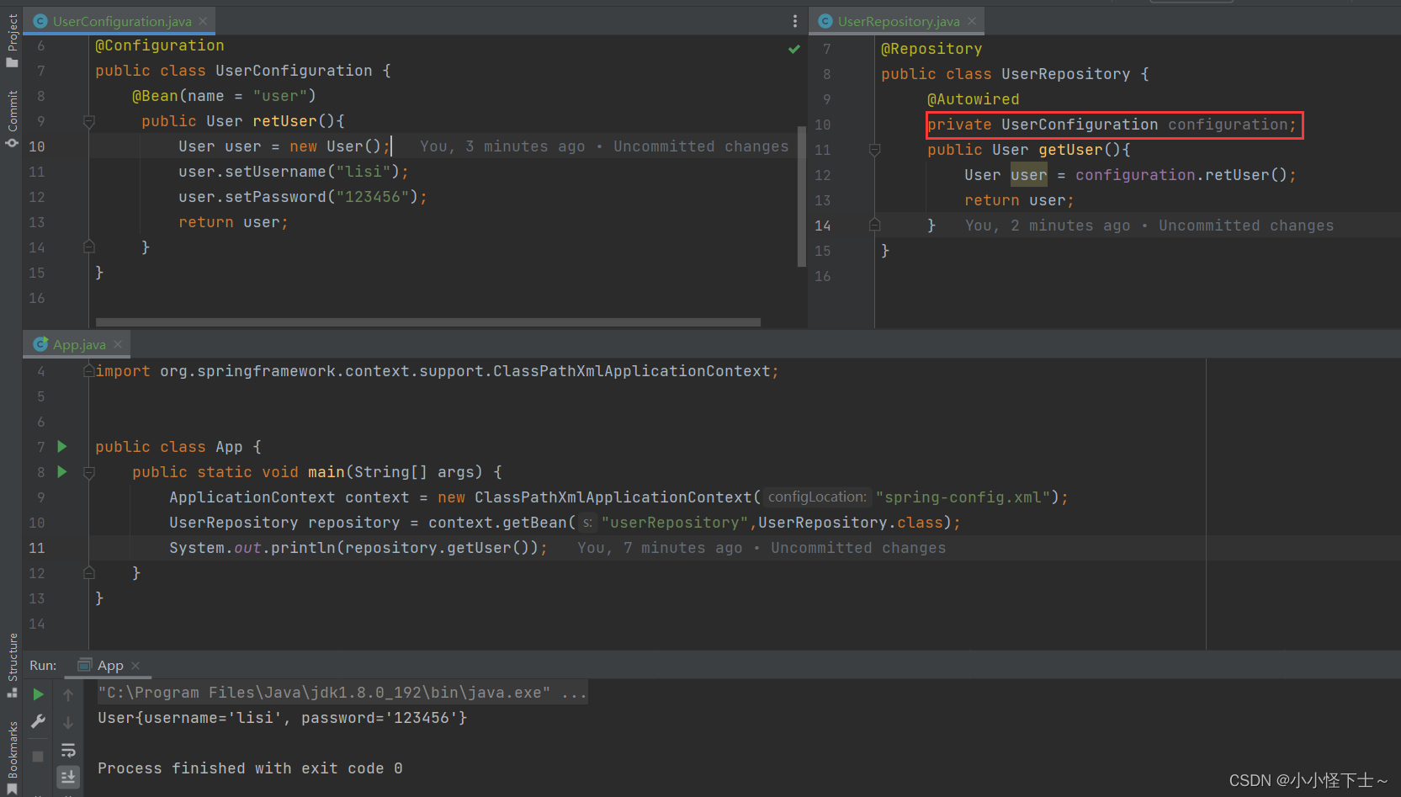Viewport: 1401px width, 797px height.
Task: Collapse imports fold on App.java line 4
Action: tap(89, 371)
